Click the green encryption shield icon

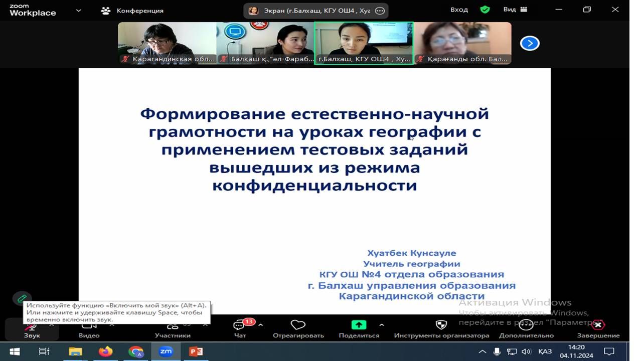click(x=485, y=10)
